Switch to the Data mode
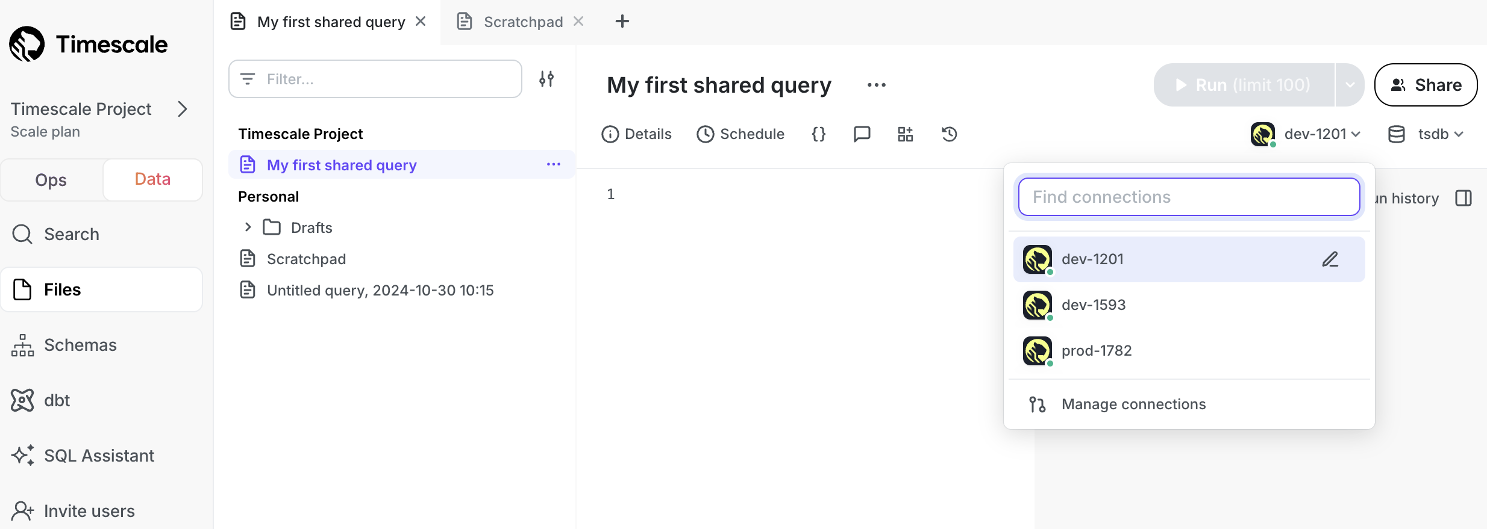Screen dimensions: 1487x529 (152, 179)
